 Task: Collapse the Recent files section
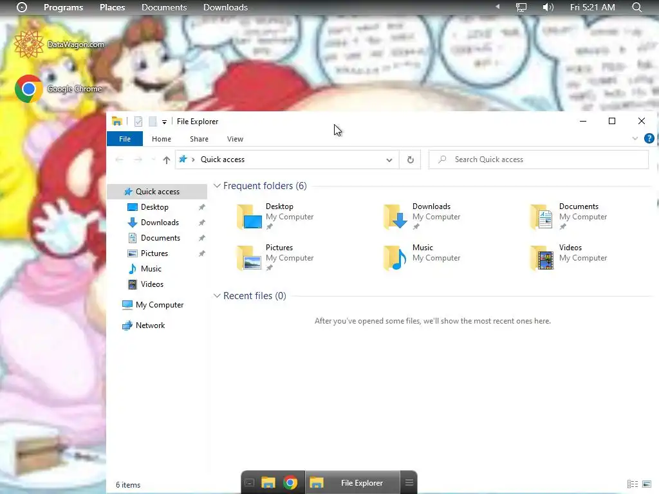[x=217, y=296]
